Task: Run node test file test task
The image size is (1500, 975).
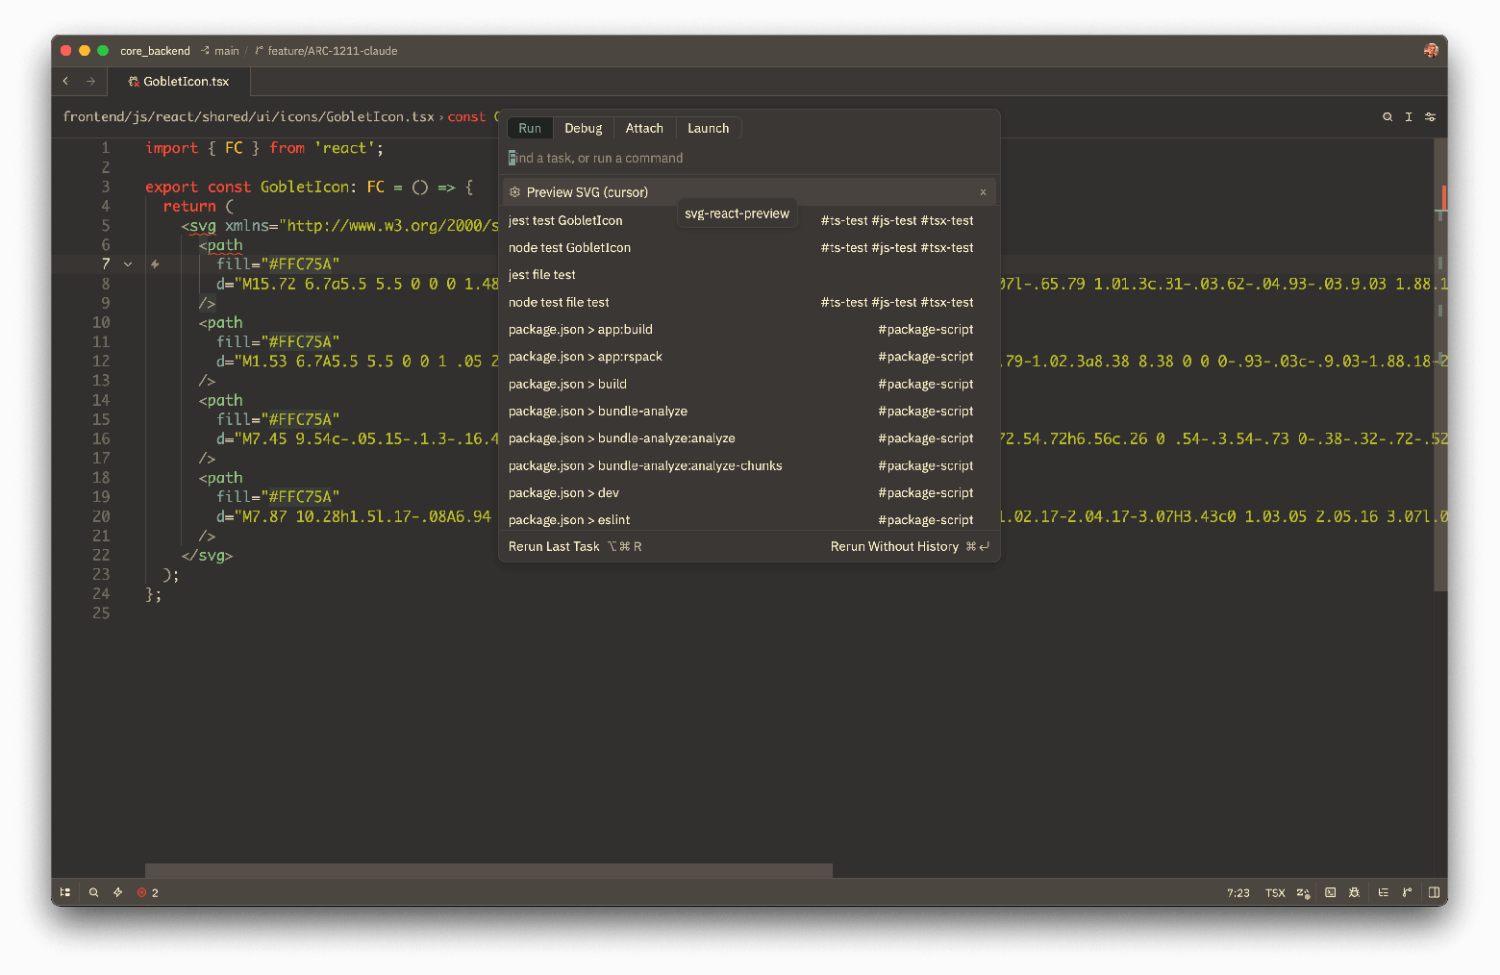Action: 749,302
